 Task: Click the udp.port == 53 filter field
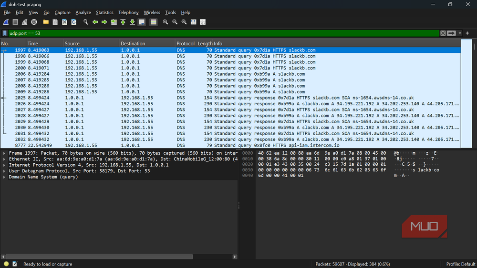pos(224,33)
